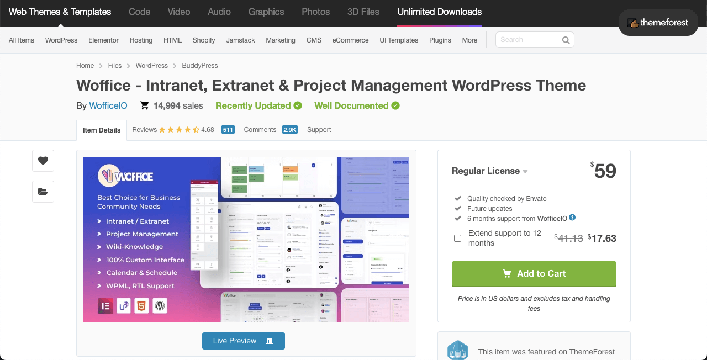The height and width of the screenshot is (360, 707).
Task: Open the Photos marketplace menu
Action: pyautogui.click(x=316, y=12)
